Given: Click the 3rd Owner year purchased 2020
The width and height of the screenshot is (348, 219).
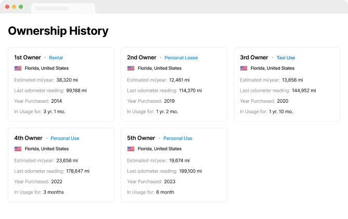Looking at the screenshot, I should [283, 101].
